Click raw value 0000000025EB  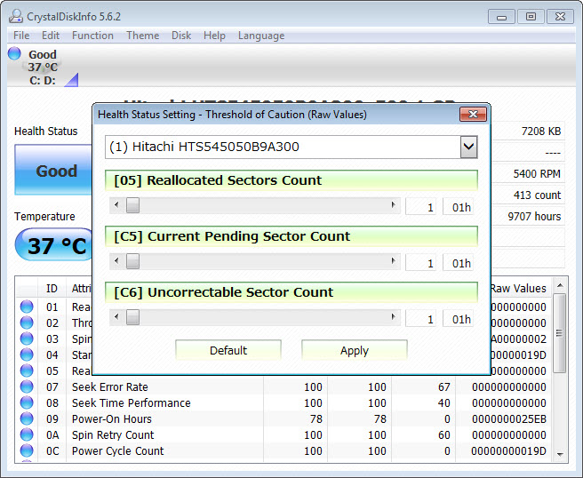(509, 418)
